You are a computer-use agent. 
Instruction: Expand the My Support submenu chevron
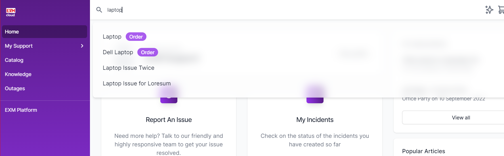click(x=82, y=46)
